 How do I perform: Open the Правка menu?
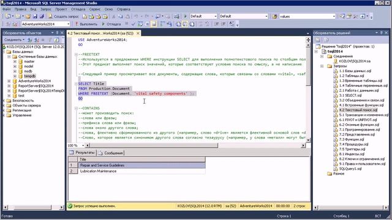[x=20, y=9]
